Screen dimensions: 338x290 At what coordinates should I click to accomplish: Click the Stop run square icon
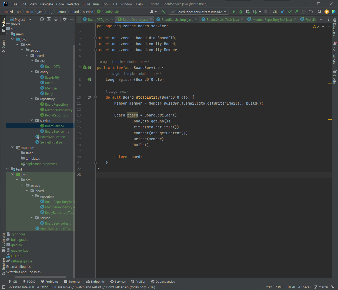266,12
